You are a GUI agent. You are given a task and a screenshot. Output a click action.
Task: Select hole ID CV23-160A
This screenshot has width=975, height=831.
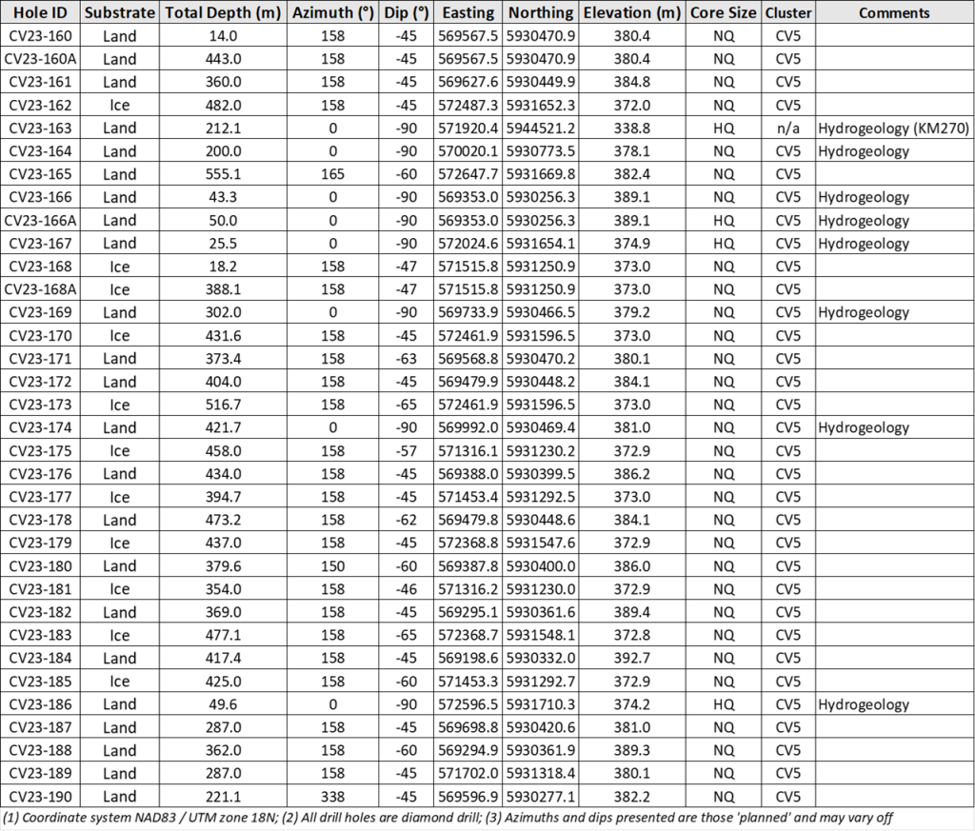(40, 59)
